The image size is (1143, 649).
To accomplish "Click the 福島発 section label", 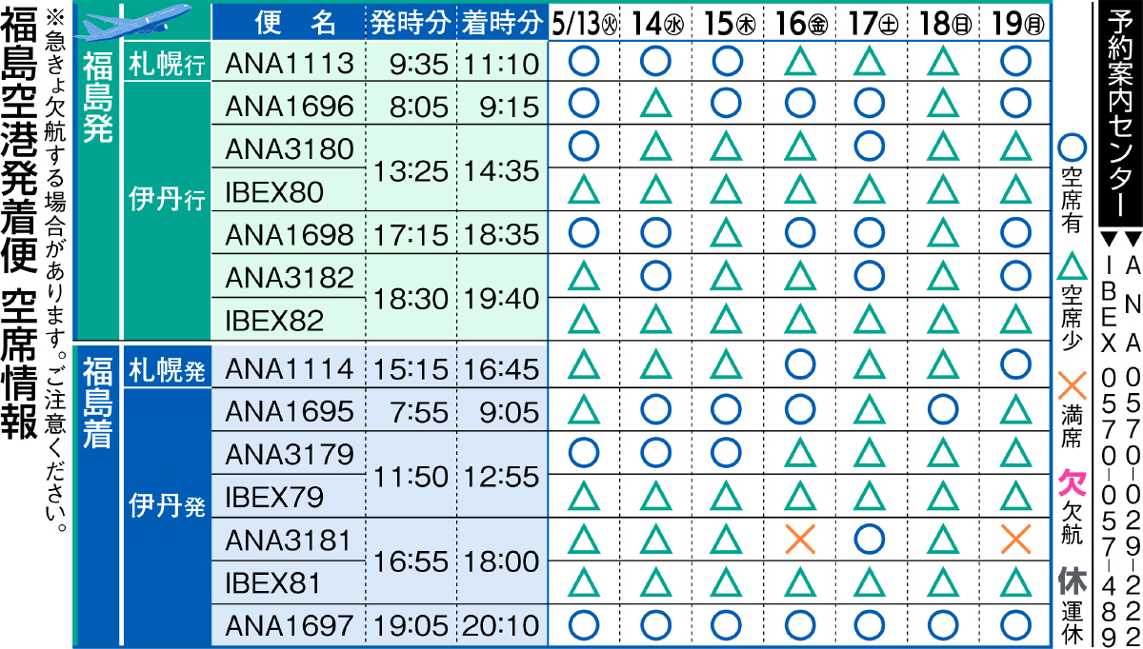I will (x=98, y=96).
